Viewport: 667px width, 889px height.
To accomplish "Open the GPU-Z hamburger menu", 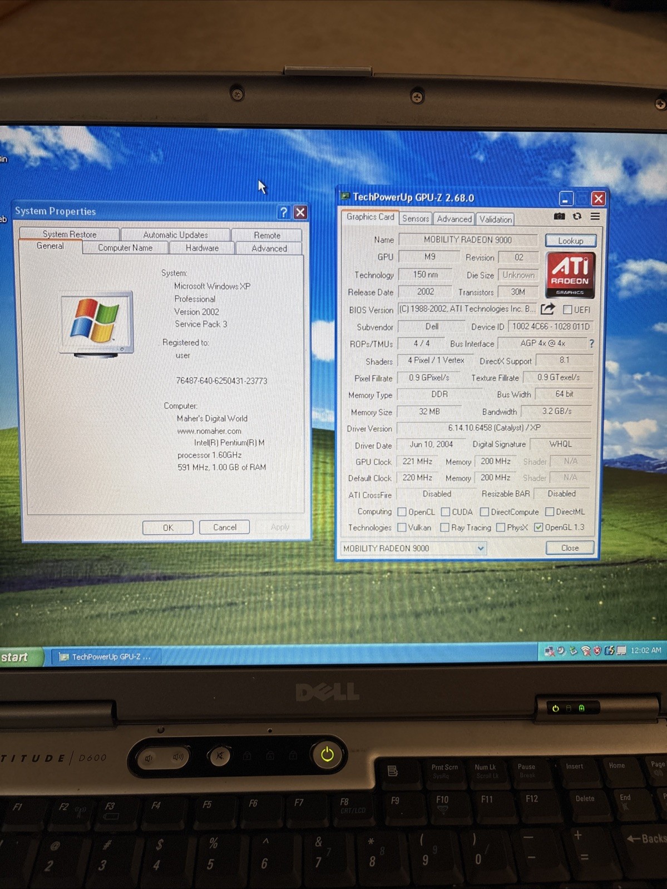I will click(x=595, y=216).
